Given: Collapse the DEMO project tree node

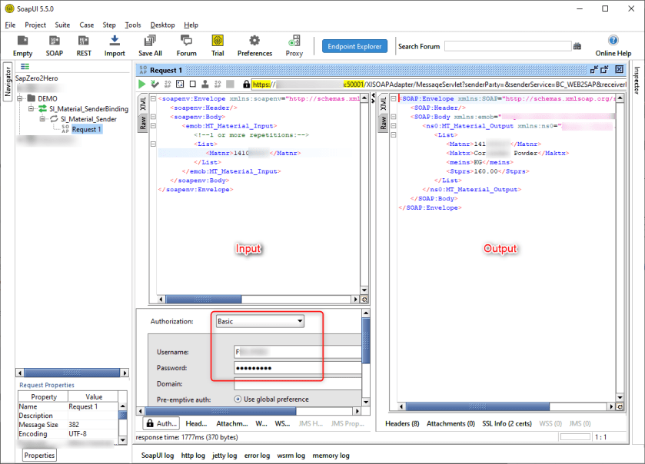Looking at the screenshot, I should [x=21, y=99].
